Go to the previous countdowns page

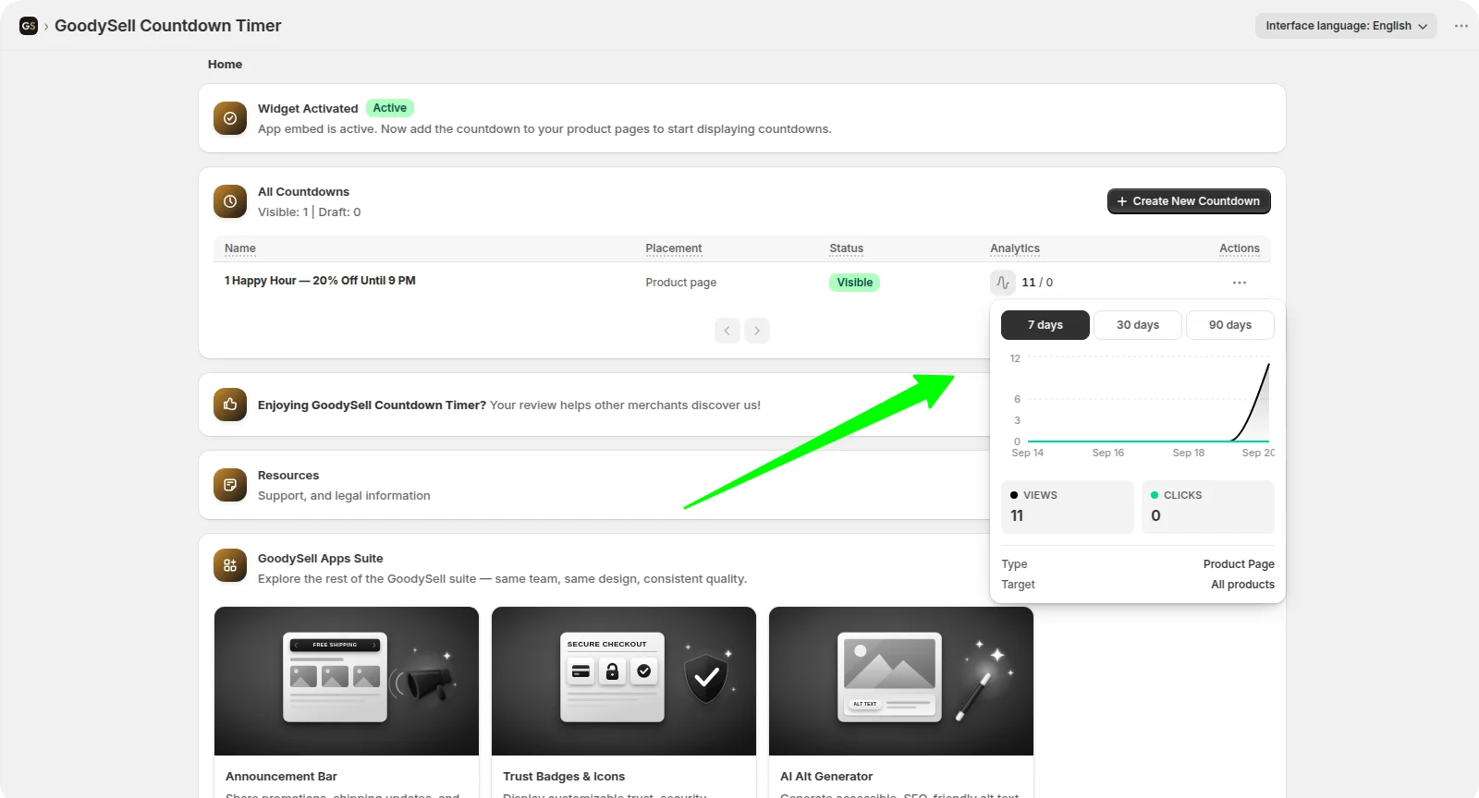(x=727, y=331)
